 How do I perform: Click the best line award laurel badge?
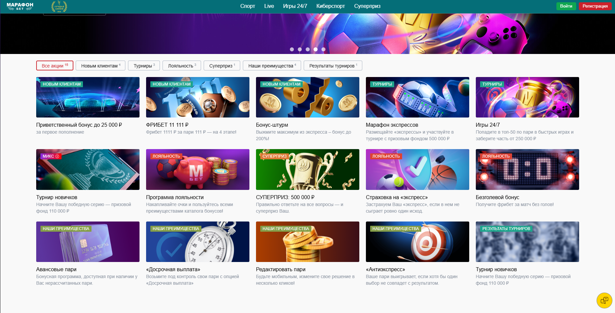tap(59, 6)
